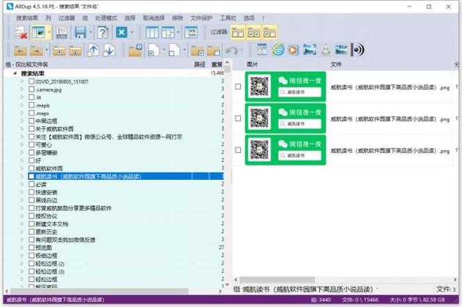462x307 pixels.
Task: Expand the 授权协议 group arrow
Action: pyautogui.click(x=22, y=216)
